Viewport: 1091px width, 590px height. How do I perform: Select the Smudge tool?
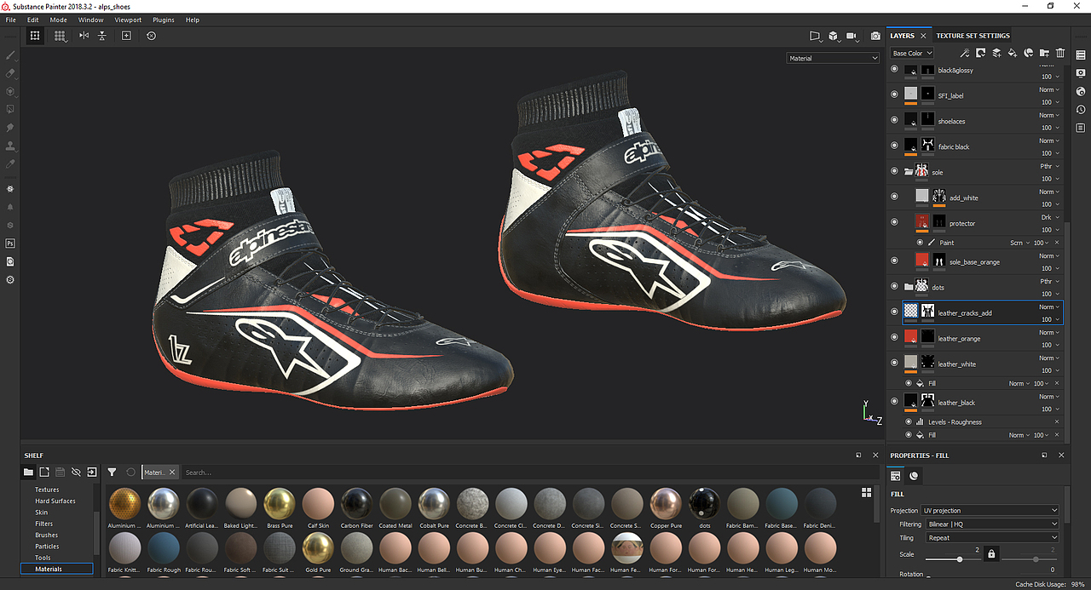click(x=10, y=127)
